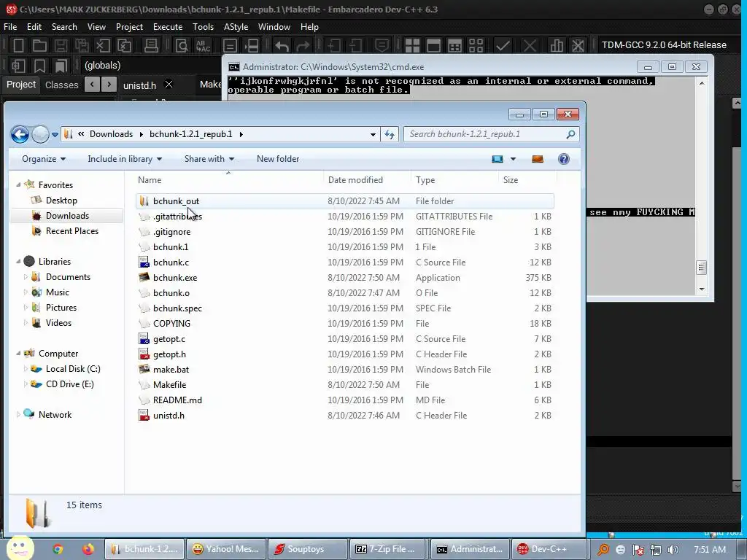Expand the Network node in navigation pane
This screenshot has height=560, width=747.
coord(18,414)
